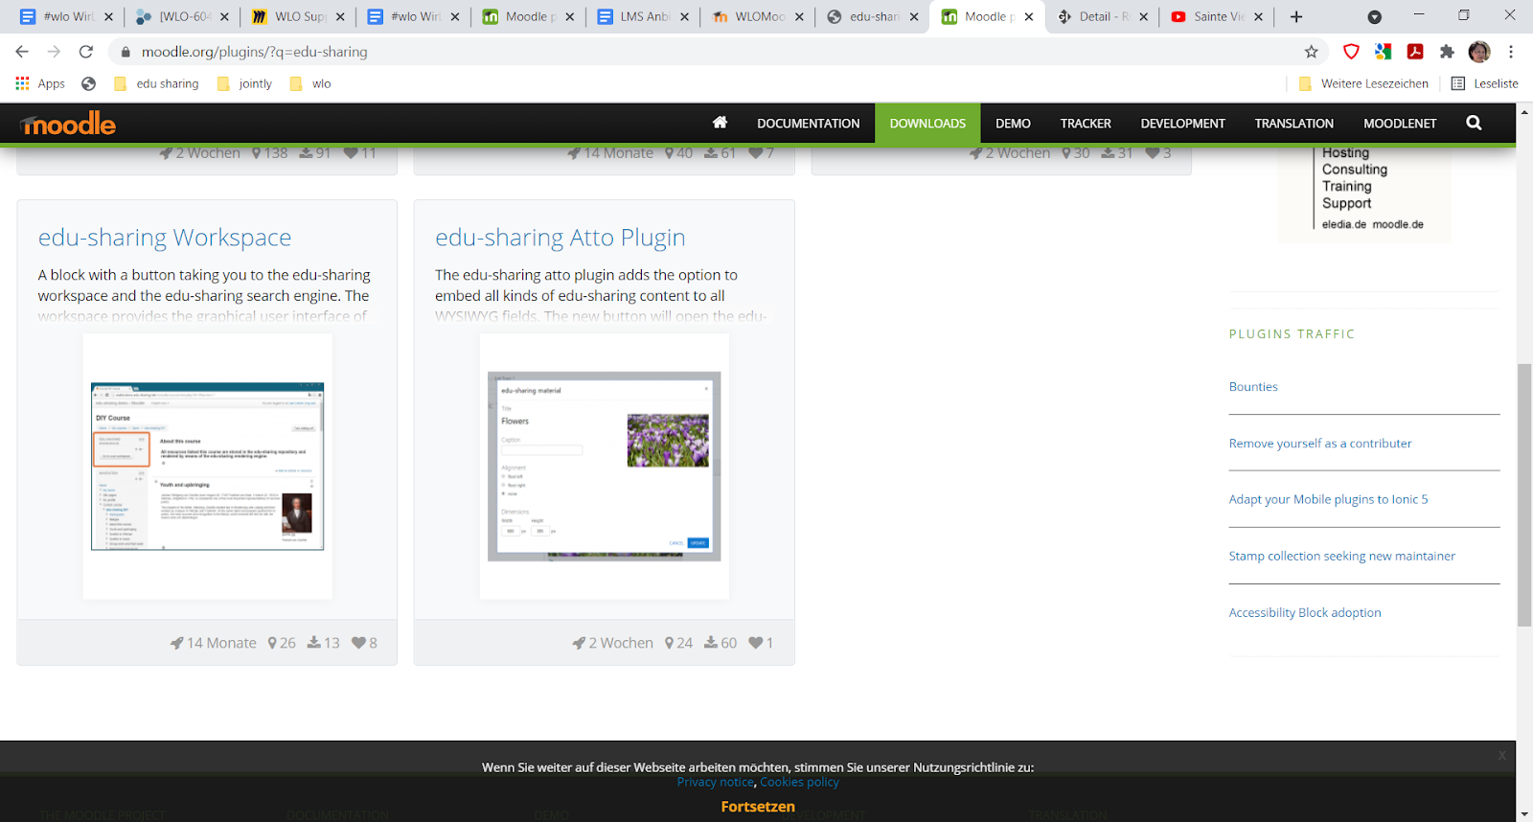Open the Moodle home icon in navbar
This screenshot has width=1533, height=822.
[x=720, y=123]
